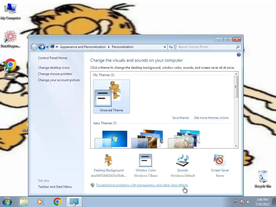Click the 'Aero Themes (7)' heading
Screen dimensions: 276x207
click(x=105, y=123)
